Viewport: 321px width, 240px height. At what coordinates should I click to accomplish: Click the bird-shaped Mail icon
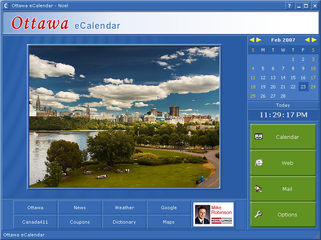point(258,189)
